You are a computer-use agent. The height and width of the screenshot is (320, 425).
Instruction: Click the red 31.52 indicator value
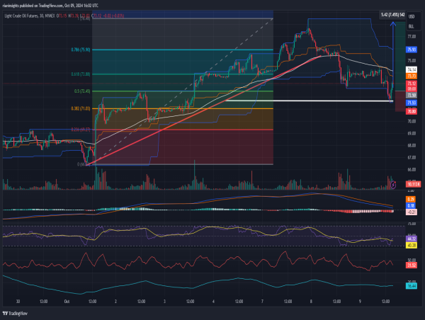(412, 265)
